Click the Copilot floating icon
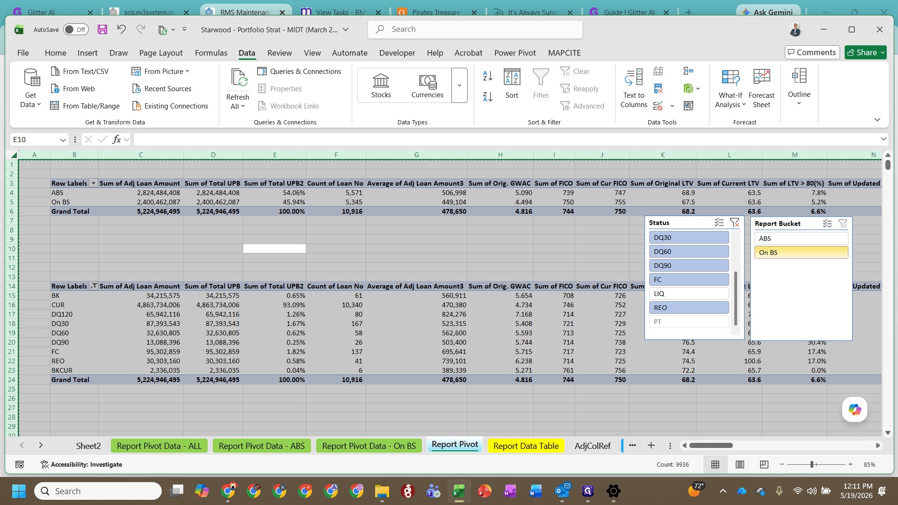 855,410
